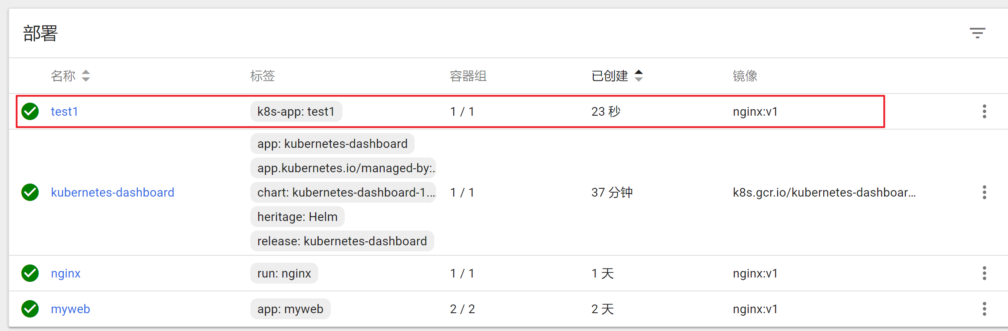Image resolution: width=1008 pixels, height=331 pixels.
Task: Open the kubernetes-dashboard deployment link
Action: click(x=113, y=192)
